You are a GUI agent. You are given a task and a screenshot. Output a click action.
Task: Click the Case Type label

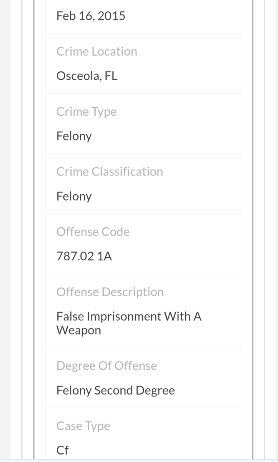click(x=83, y=426)
